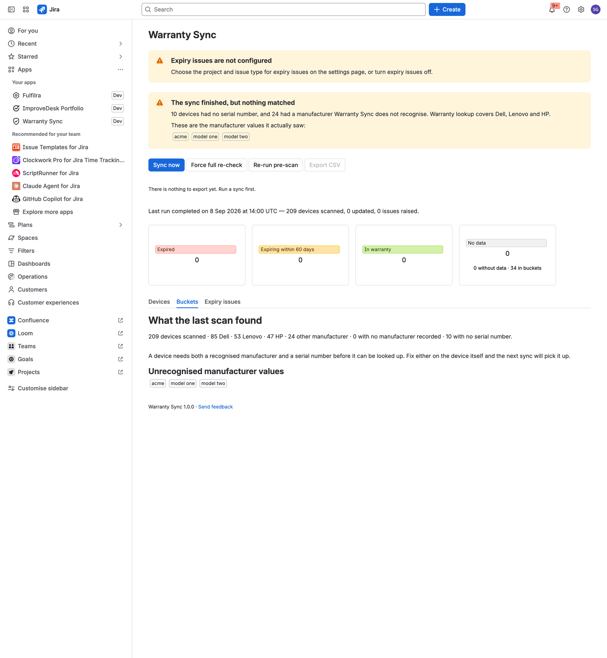Expand the Starred menu chevron

pos(121,57)
